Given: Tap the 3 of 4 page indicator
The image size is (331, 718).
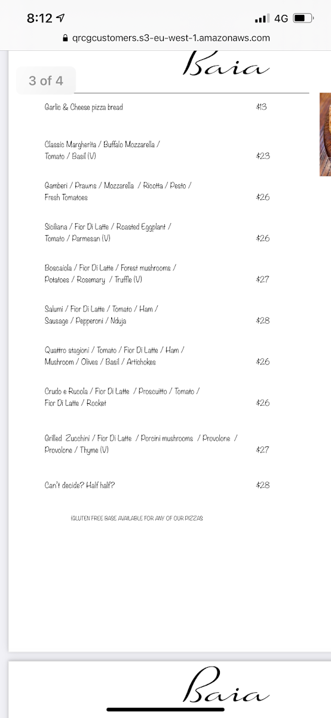Looking at the screenshot, I should [46, 80].
